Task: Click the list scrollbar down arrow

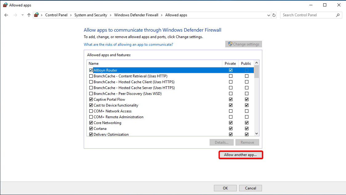Action: click(x=256, y=133)
